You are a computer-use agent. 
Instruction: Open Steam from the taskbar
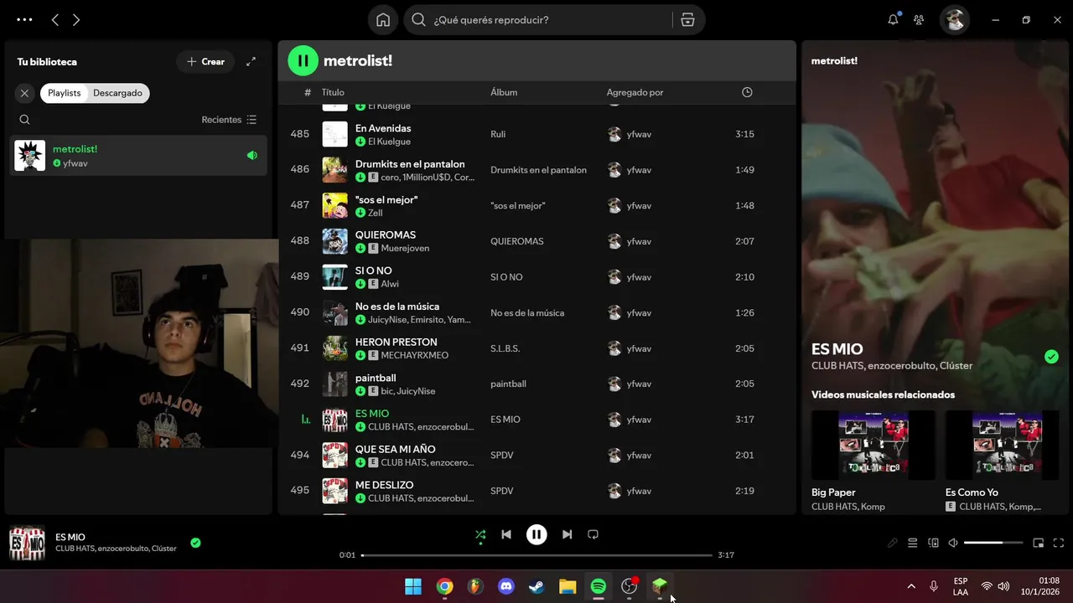point(536,586)
